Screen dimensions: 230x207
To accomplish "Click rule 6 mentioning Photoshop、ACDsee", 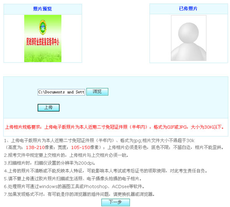I will 74,186.
